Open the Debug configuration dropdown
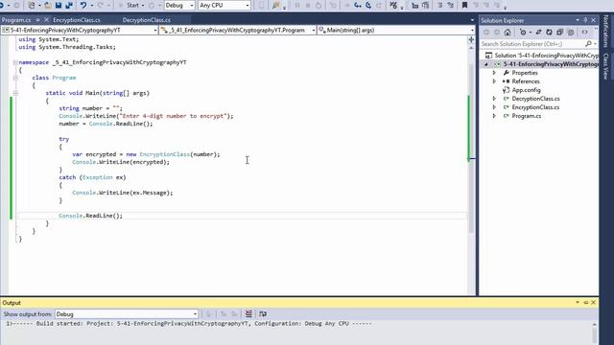The width and height of the screenshot is (614, 345). (x=179, y=5)
